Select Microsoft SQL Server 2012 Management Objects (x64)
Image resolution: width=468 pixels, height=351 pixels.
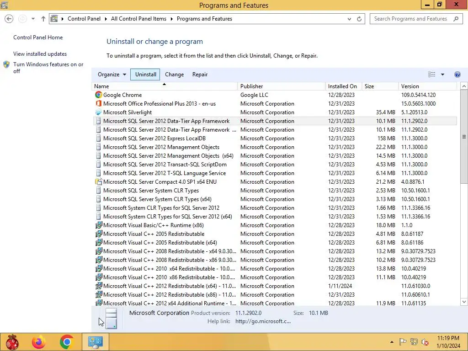pos(275,156)
